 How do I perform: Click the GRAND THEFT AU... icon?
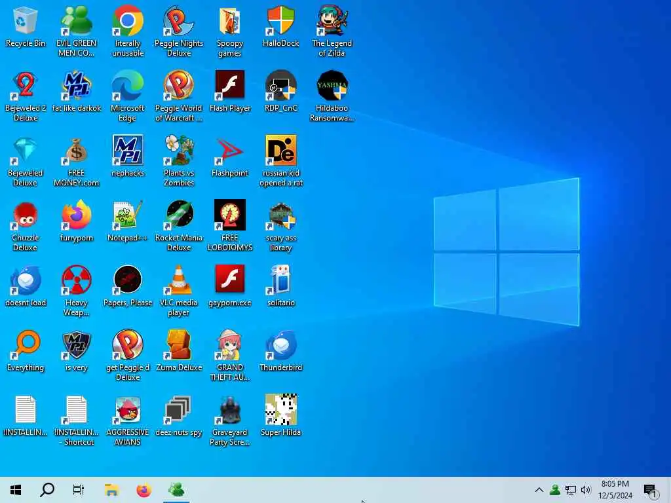tap(230, 356)
